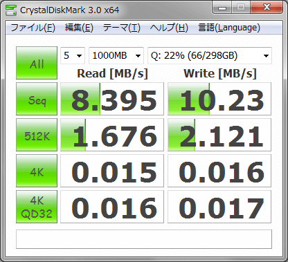288x262 pixels.
Task: Select the 4K QD32 write value 0.017
Action: pos(219,207)
